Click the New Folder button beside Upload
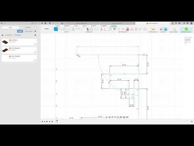Image resolution: width=194 pixels, height=146 pixels. tap(29, 31)
